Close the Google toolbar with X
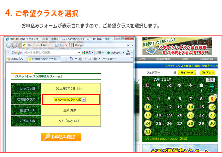This screenshot has height=157, width=222. pos(9,53)
